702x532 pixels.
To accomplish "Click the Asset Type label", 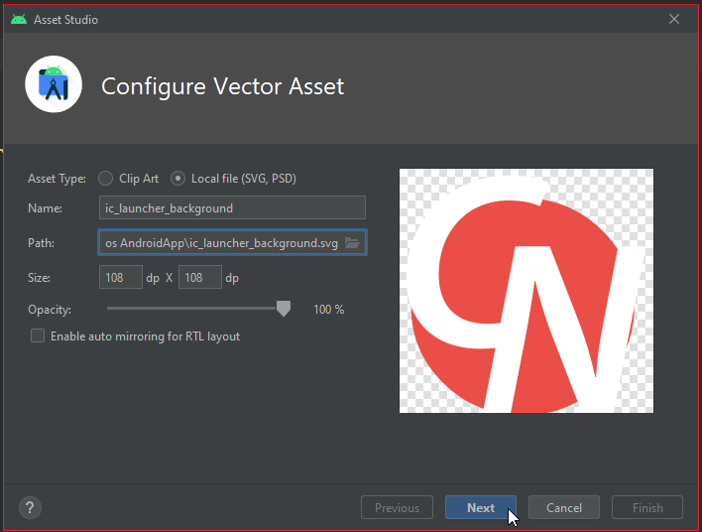I will click(57, 179).
